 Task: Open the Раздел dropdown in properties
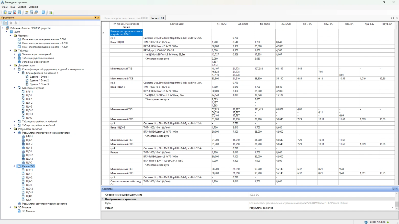393,208
